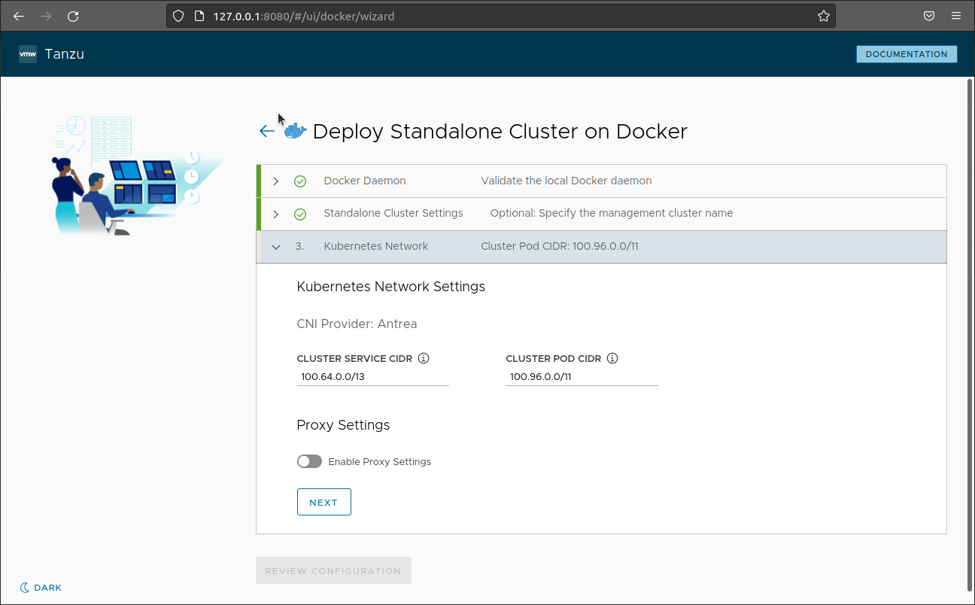Click the browser back arrow
Image resolution: width=975 pixels, height=605 pixels.
pos(19,16)
